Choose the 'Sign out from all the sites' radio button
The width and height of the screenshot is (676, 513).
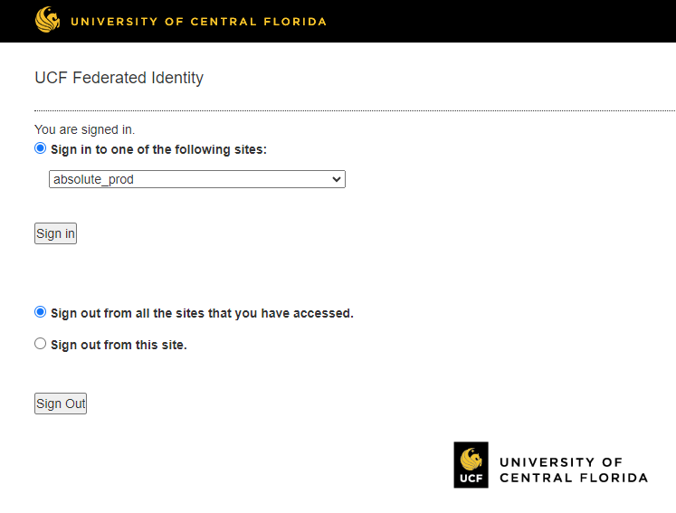pos(40,312)
